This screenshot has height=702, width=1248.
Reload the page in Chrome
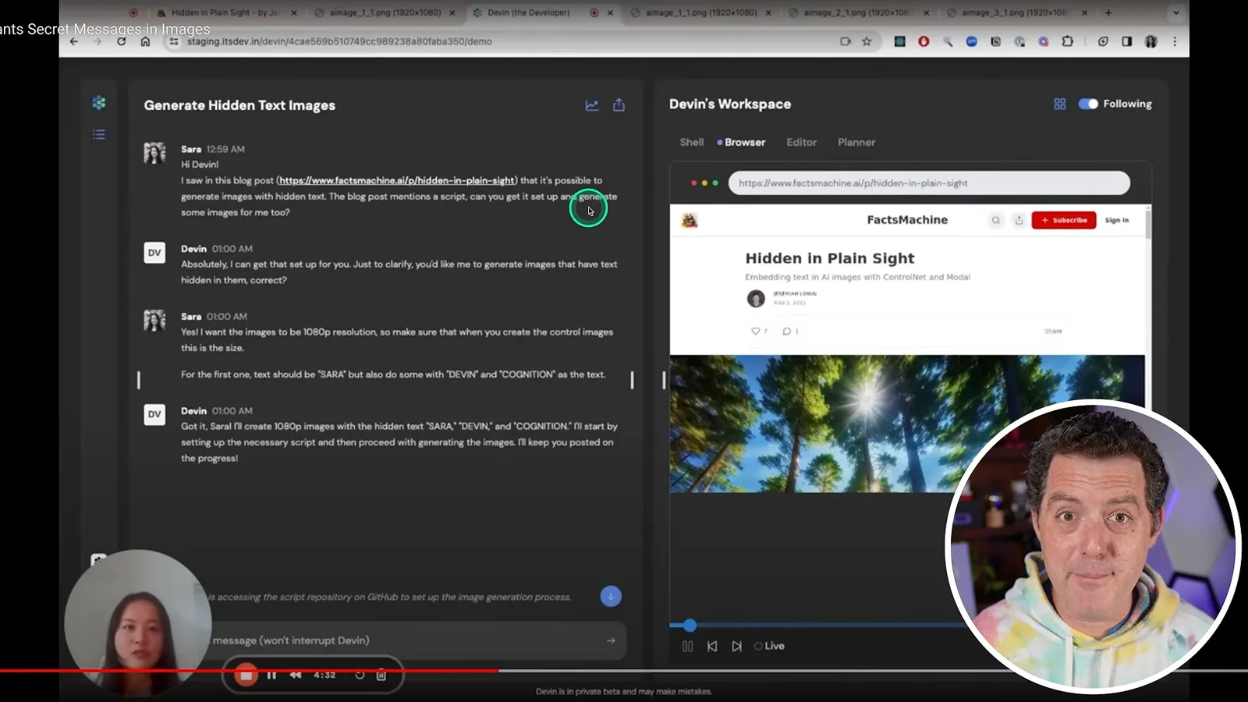[x=121, y=41]
